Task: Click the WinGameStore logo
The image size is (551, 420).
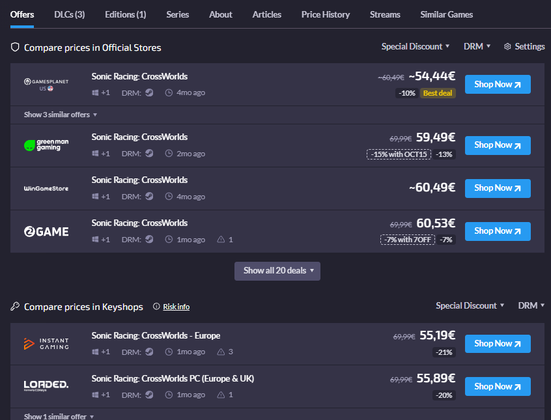Action: tap(46, 188)
